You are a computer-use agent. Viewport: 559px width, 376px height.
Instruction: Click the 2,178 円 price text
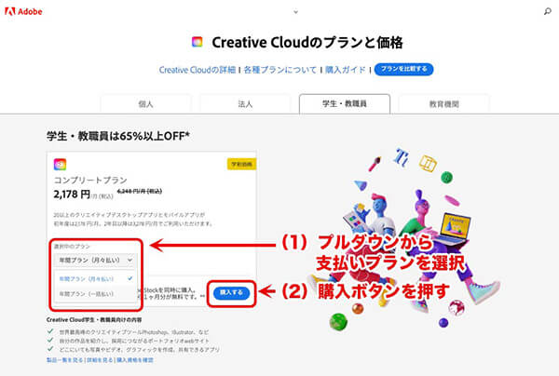click(72, 195)
